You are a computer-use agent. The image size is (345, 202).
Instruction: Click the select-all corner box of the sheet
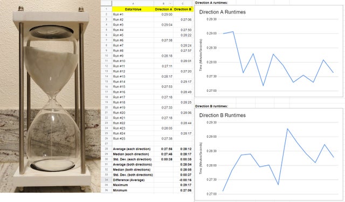tap(107, 4)
